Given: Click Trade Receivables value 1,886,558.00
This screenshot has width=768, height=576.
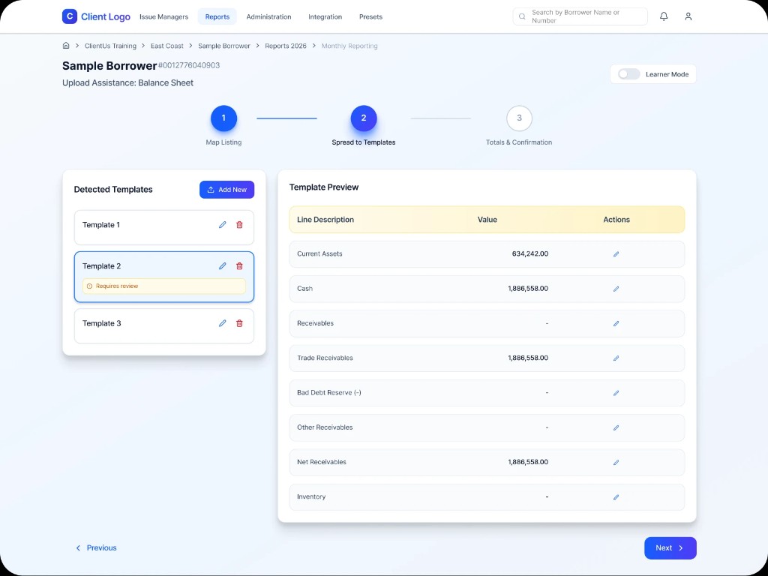Looking at the screenshot, I should (x=528, y=358).
